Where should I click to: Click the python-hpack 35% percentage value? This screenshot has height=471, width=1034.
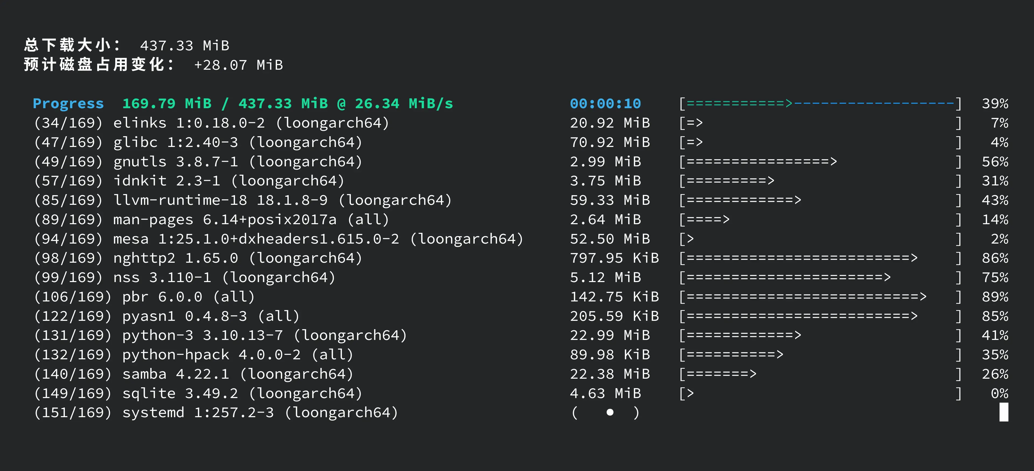point(995,355)
